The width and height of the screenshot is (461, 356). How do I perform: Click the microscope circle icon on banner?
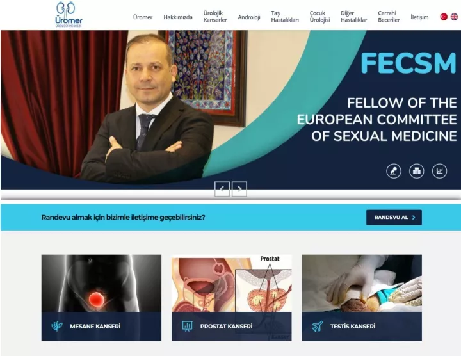point(394,171)
